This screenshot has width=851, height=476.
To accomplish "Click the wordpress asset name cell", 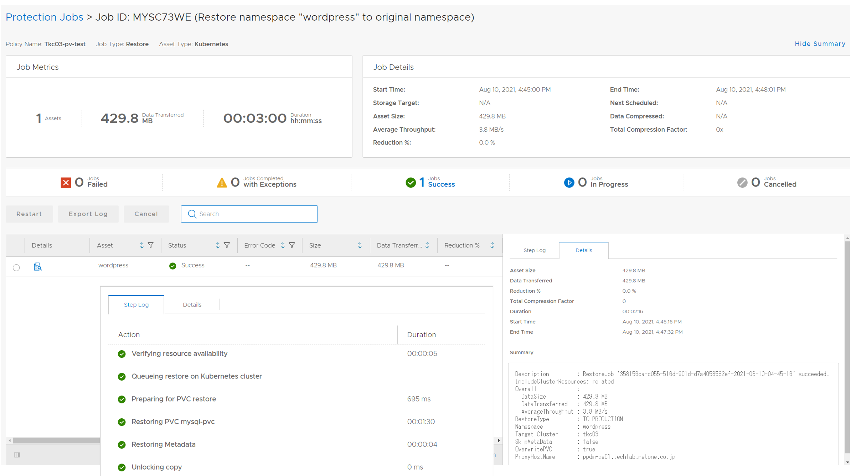I will [x=113, y=265].
